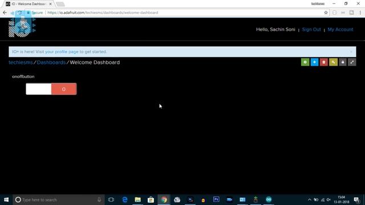Image resolution: width=365 pixels, height=205 pixels.
Task: Close the IO - Welcome Dashboard tab
Action: coord(51,4)
